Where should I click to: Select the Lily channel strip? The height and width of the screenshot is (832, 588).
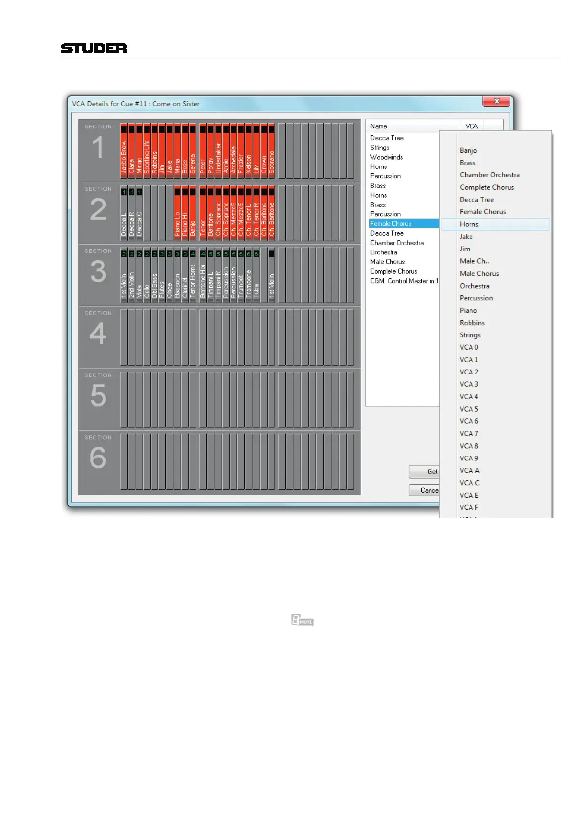pos(256,151)
